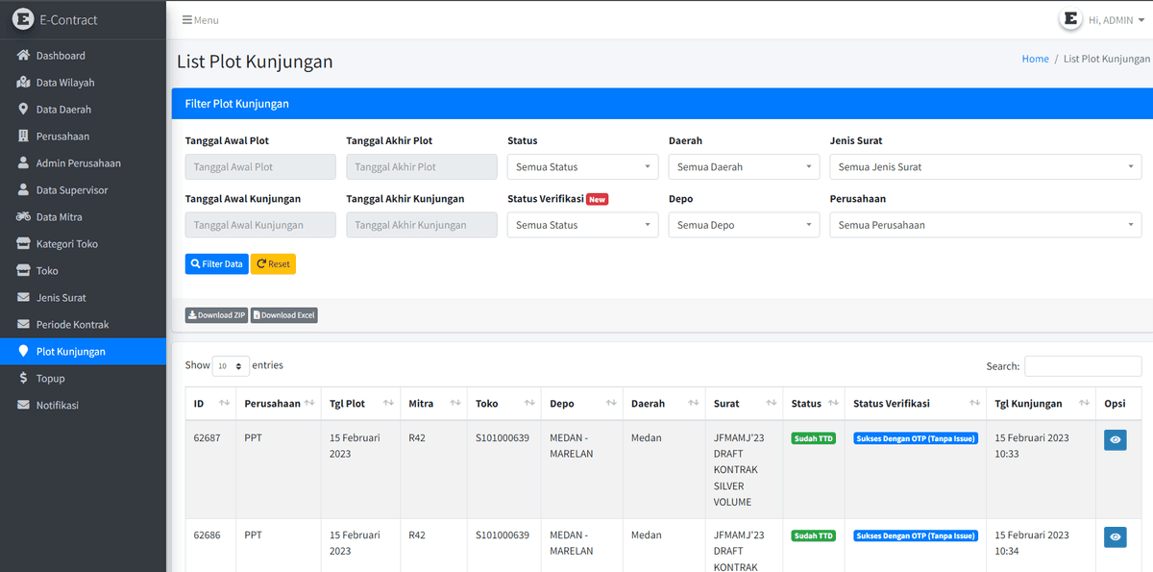Click the Download Excel button

283,315
